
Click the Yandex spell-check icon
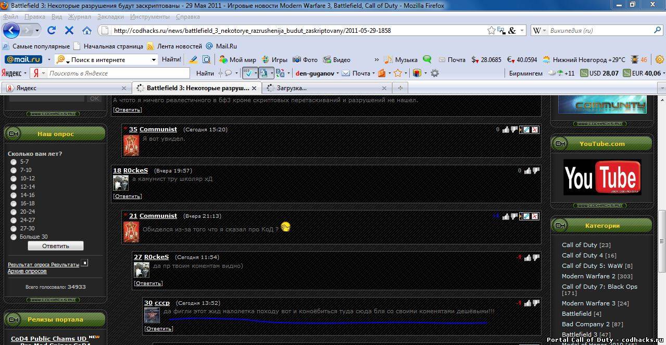pyautogui.click(x=249, y=73)
